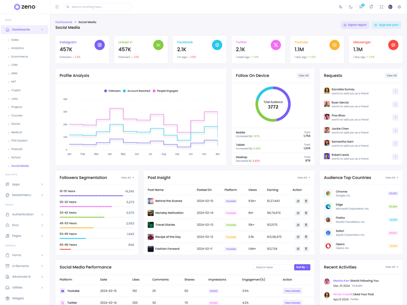Collapse the Dashboards sidebar menu

pyautogui.click(x=24, y=30)
